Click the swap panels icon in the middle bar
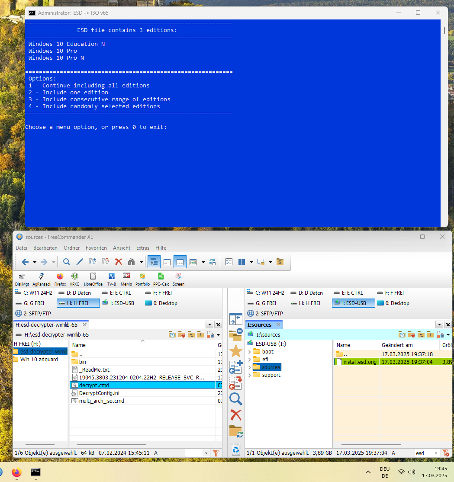 [x=236, y=319]
